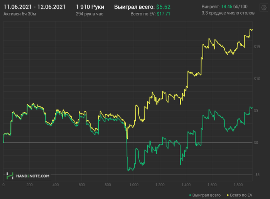Click the 800 x-axis label
Viewport: 270px width, 199px height.
coord(108,185)
